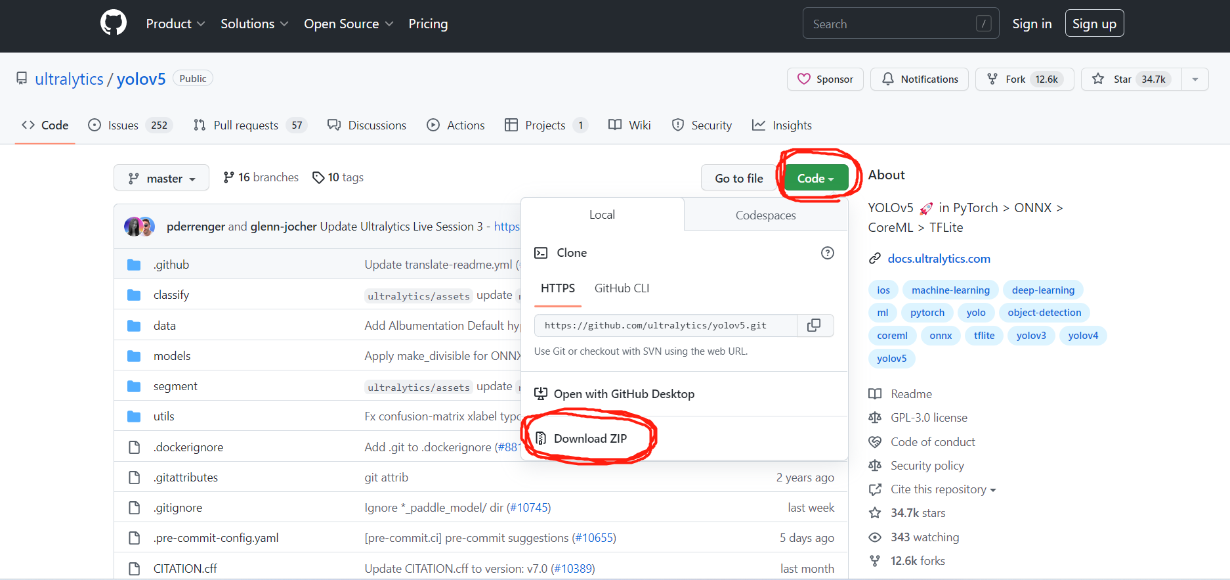Click the branch icon beside 16 branches
This screenshot has height=580, width=1230.
(228, 177)
